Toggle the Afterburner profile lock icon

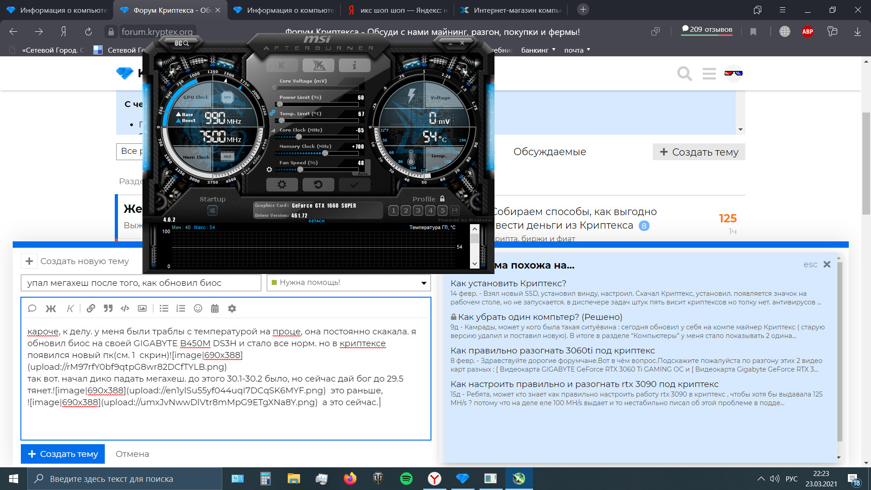click(x=442, y=199)
